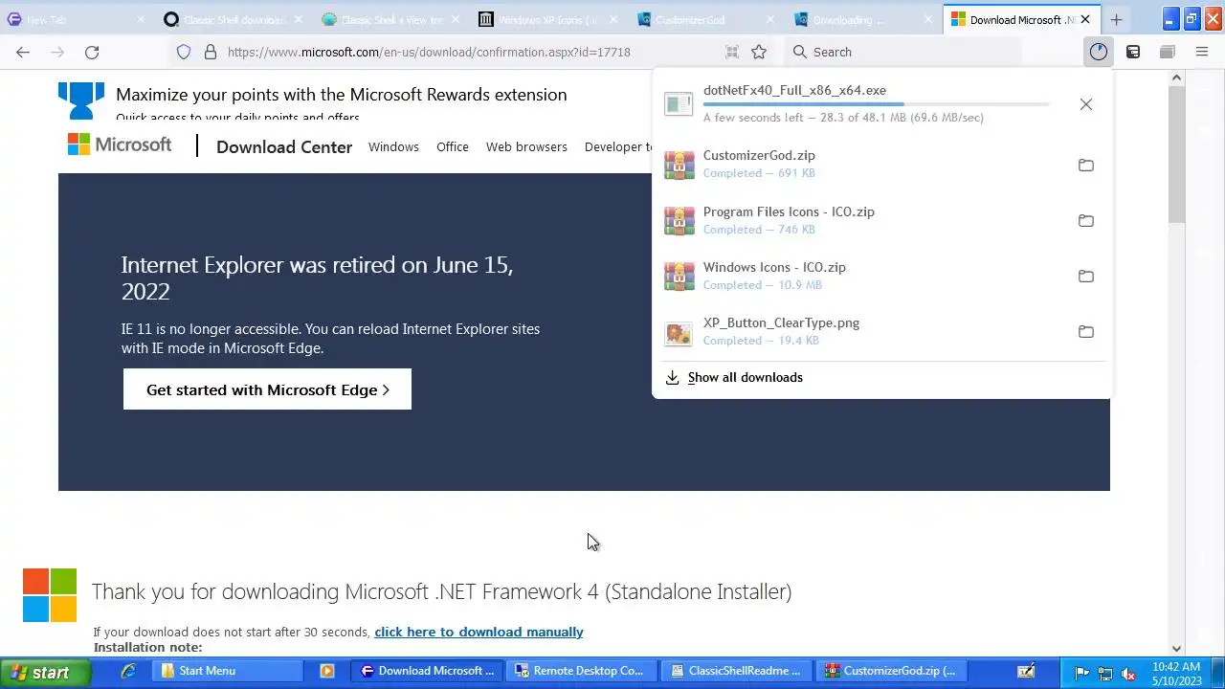This screenshot has height=689, width=1225.
Task: Open Start Menu folder taskbar item
Action: click(230, 671)
